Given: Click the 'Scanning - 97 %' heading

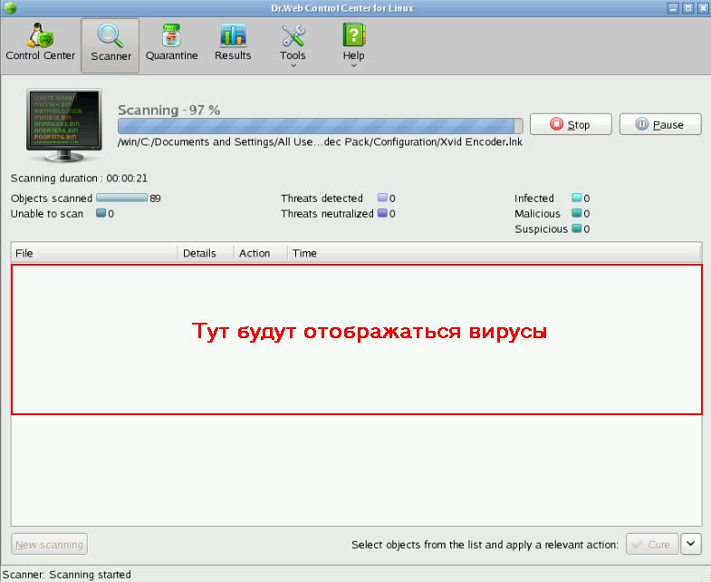Looking at the screenshot, I should 169,110.
